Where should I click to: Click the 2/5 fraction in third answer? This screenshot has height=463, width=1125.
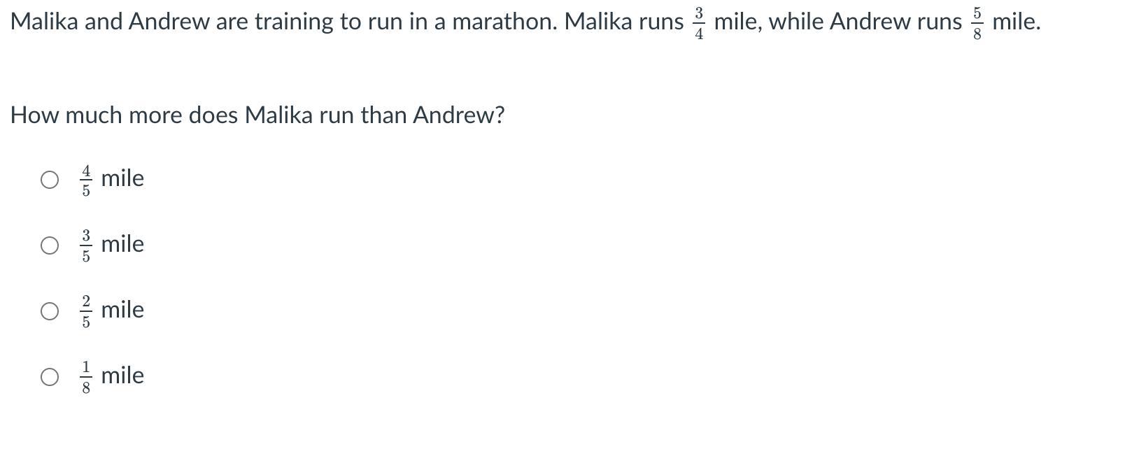tap(86, 312)
